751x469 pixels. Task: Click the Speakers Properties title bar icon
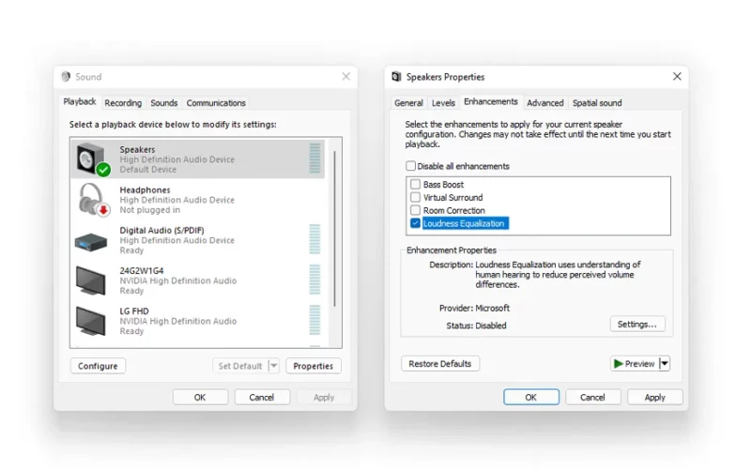point(396,77)
